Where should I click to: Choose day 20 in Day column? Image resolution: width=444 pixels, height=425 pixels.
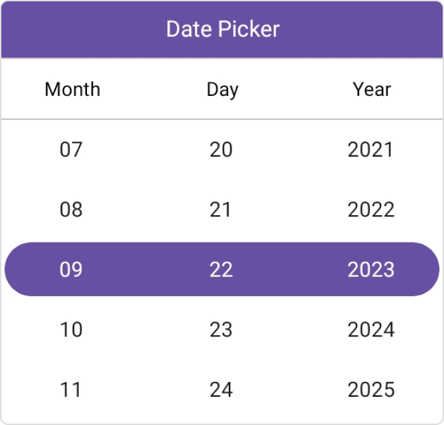(221, 149)
